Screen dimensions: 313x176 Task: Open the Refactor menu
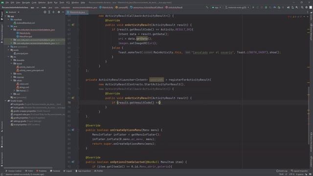click(x=42, y=2)
